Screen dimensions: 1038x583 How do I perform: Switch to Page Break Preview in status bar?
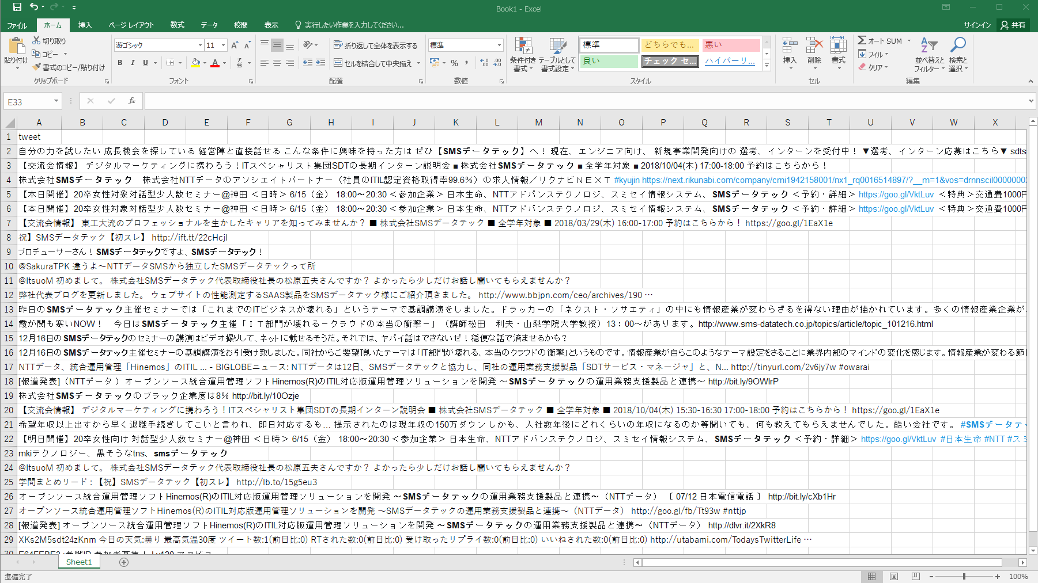pyautogui.click(x=915, y=576)
